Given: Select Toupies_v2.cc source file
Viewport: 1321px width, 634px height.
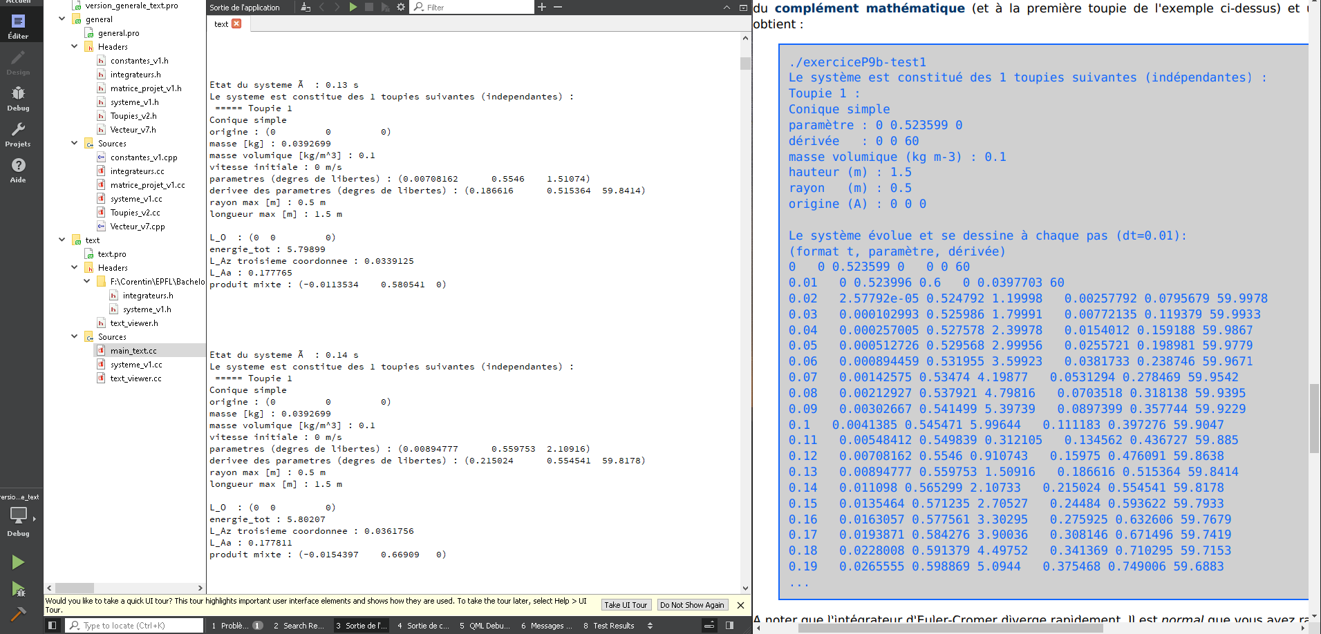Looking at the screenshot, I should [x=135, y=212].
